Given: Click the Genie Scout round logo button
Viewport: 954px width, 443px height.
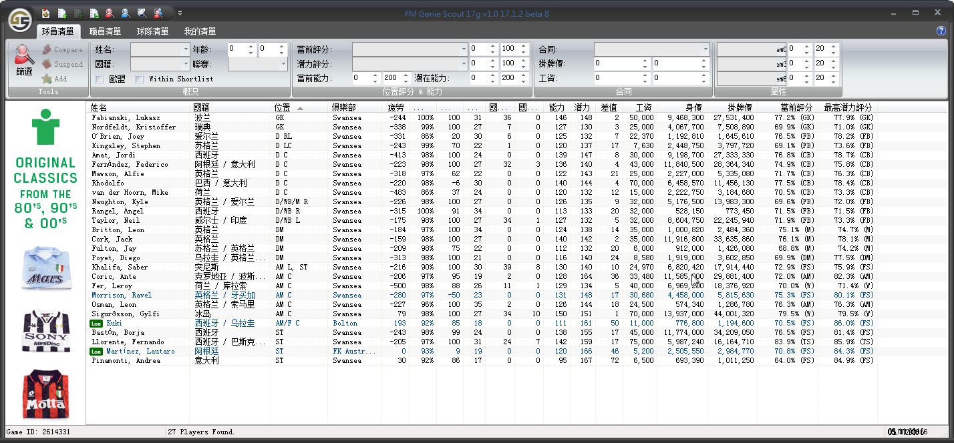Looking at the screenshot, I should click(20, 21).
